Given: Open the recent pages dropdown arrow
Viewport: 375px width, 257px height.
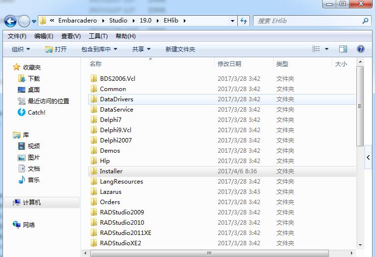Looking at the screenshot, I should coord(34,21).
